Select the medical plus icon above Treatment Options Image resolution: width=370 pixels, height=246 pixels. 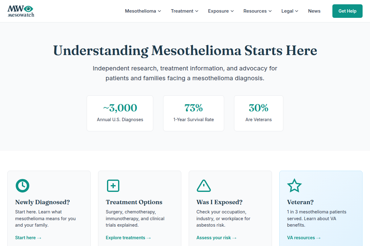(113, 186)
